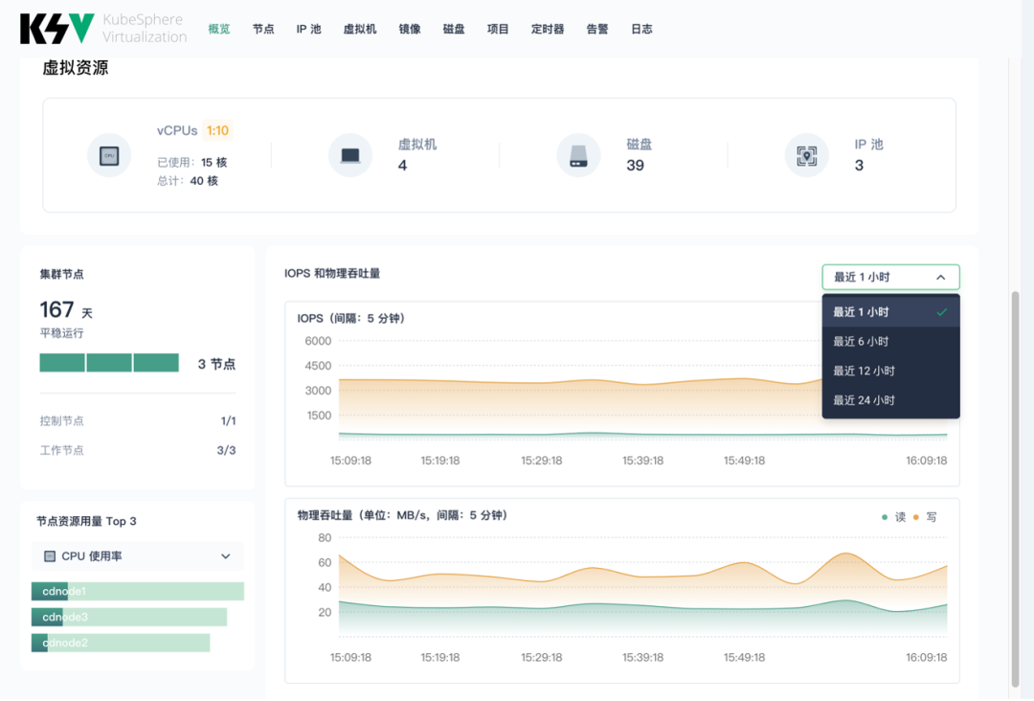
Task: Open the 项目 menu item
Action: [x=498, y=29]
